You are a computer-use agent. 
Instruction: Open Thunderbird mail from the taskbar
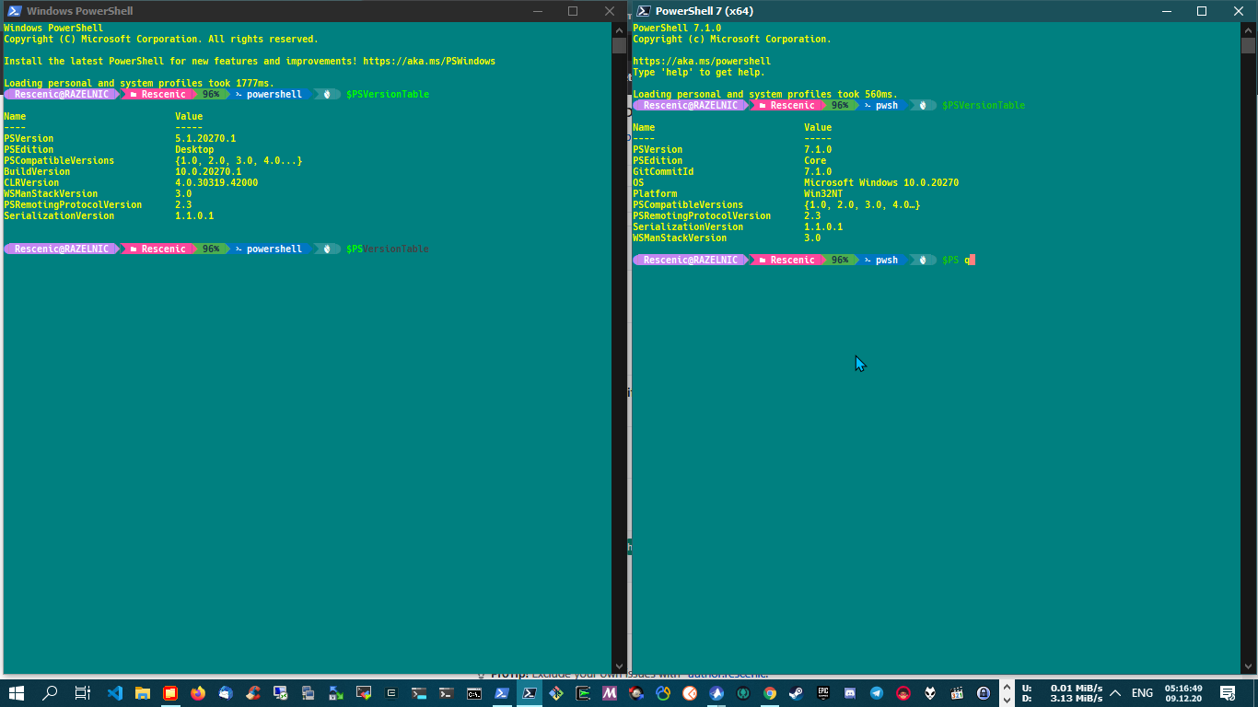226,693
